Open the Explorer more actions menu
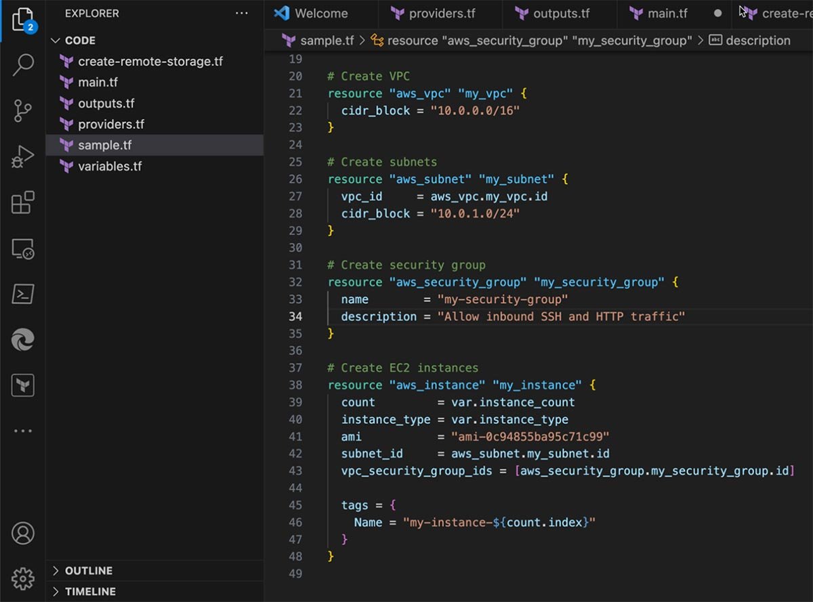813x602 pixels. pos(242,13)
